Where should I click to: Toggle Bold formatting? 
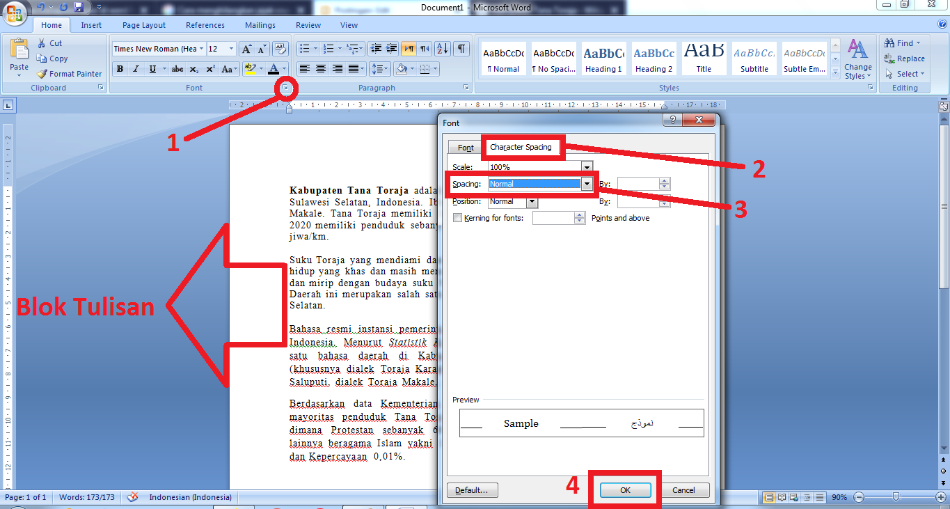pos(120,69)
